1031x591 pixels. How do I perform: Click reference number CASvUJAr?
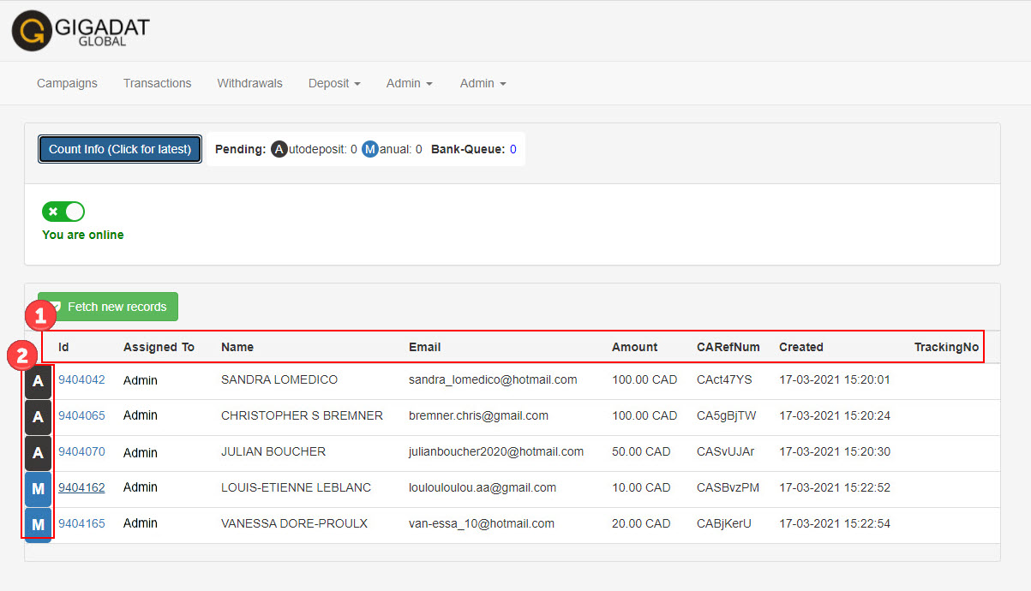coord(726,451)
